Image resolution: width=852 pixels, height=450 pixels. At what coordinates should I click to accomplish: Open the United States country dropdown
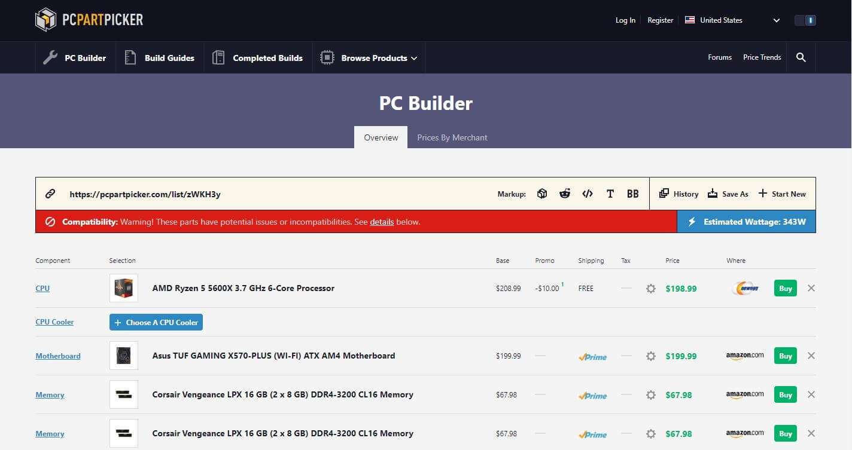(732, 20)
